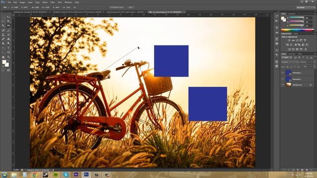Select the Hand tool

coord(3,57)
